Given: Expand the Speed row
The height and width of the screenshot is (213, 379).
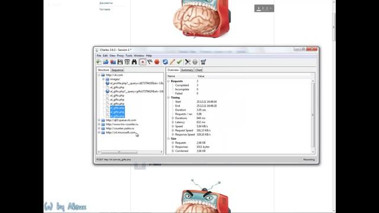Looking at the screenshot, I should [173, 126].
